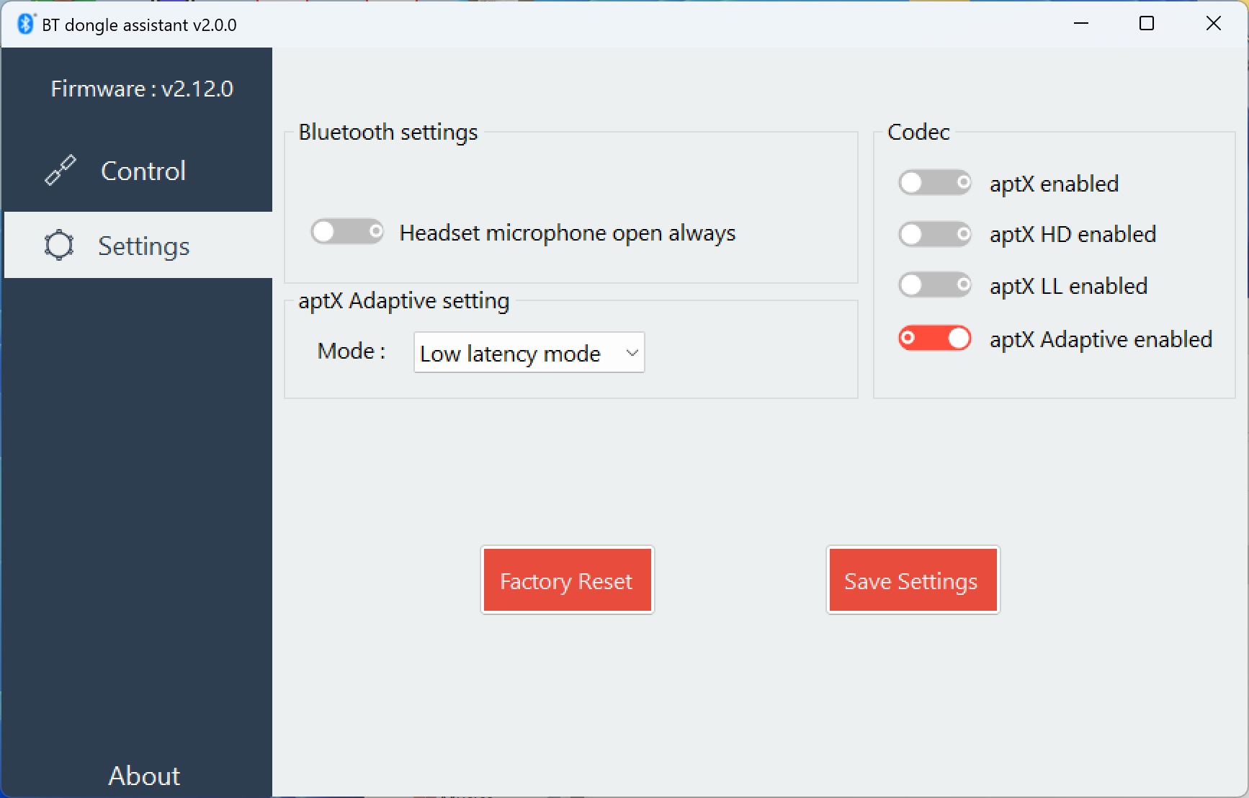Enable the aptX HD codec switch

(x=935, y=234)
